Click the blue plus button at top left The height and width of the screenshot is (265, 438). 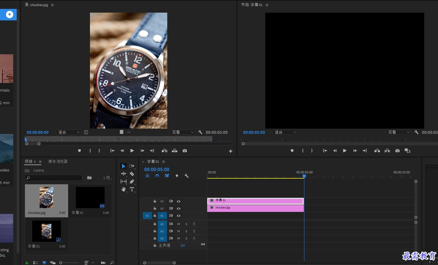9,14
